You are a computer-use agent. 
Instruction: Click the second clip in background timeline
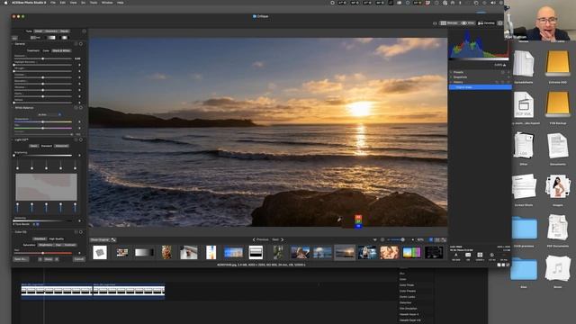(x=129, y=291)
